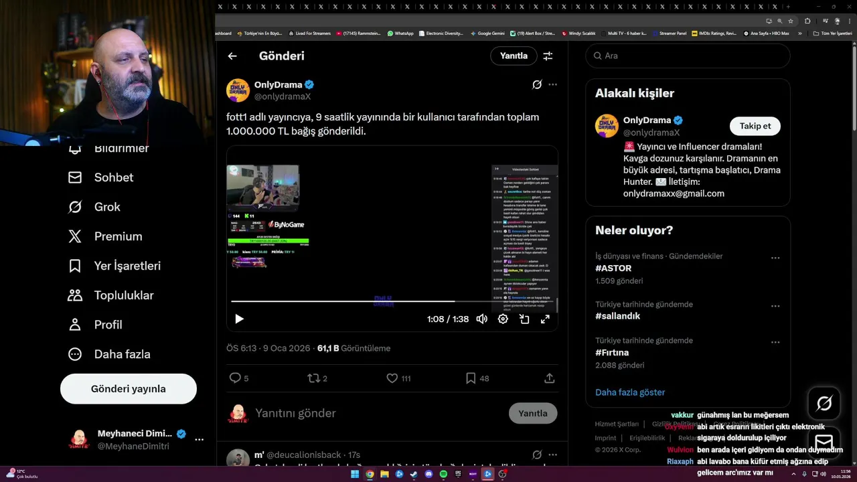The height and width of the screenshot is (482, 857).
Task: Open WhatsApp bookmark in bookmarks bar
Action: (x=400, y=33)
